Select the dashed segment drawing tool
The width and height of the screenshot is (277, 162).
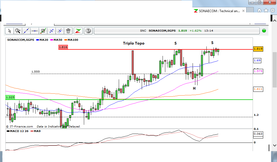pos(51,31)
